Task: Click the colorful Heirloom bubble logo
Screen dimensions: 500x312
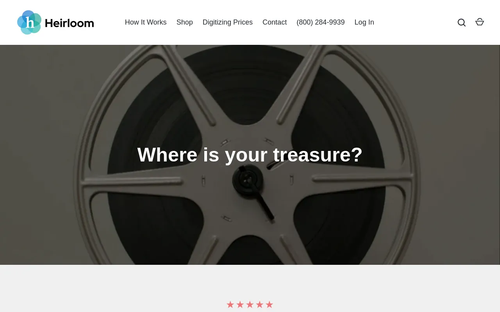Action: click(29, 22)
